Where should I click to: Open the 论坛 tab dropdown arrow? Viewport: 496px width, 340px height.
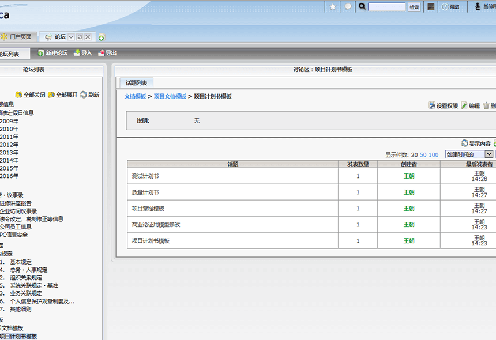pos(71,37)
